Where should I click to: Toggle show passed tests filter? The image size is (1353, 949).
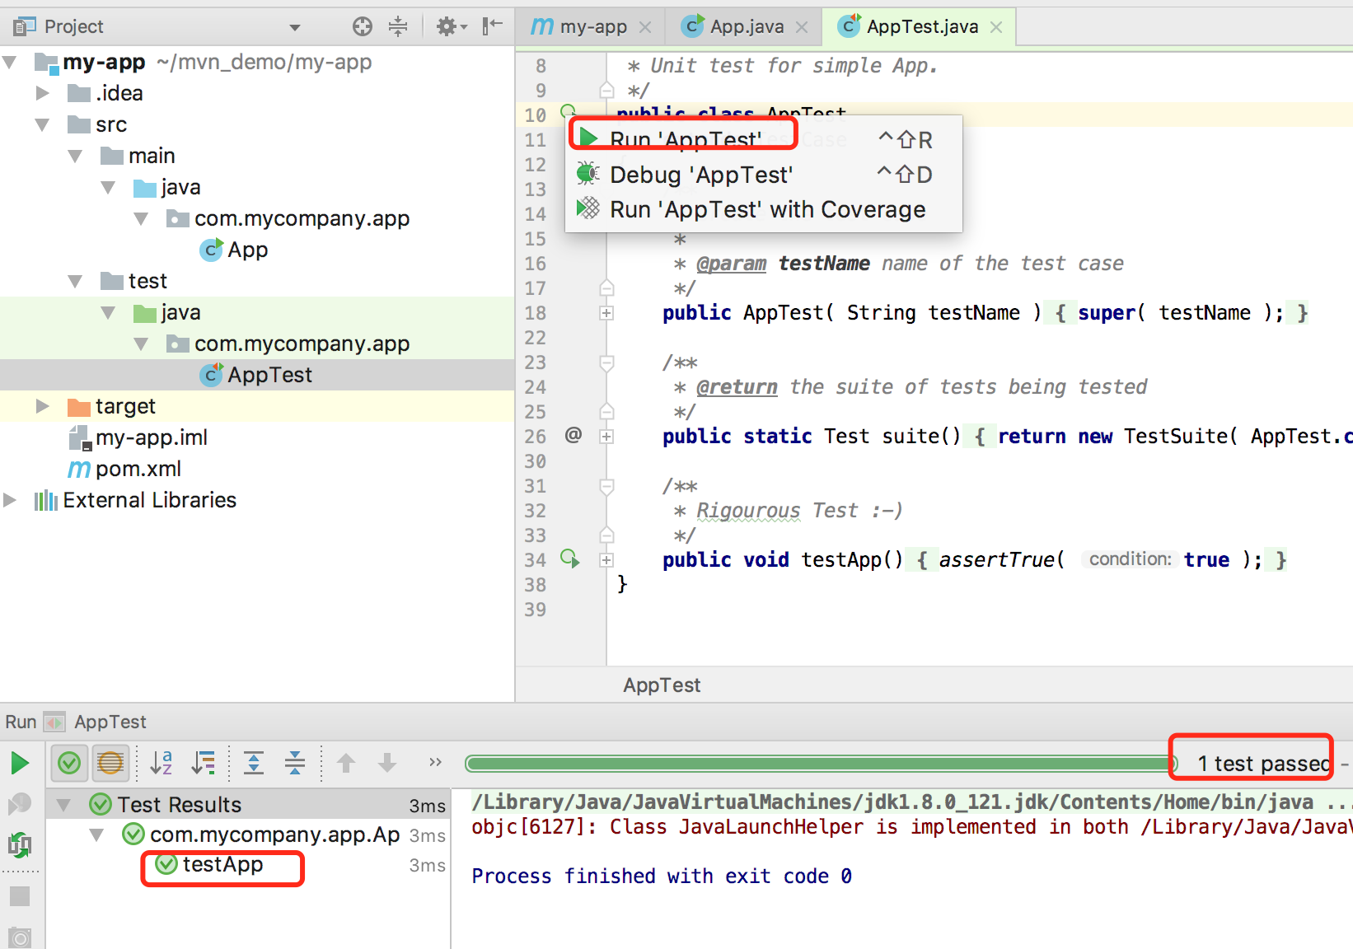(70, 764)
